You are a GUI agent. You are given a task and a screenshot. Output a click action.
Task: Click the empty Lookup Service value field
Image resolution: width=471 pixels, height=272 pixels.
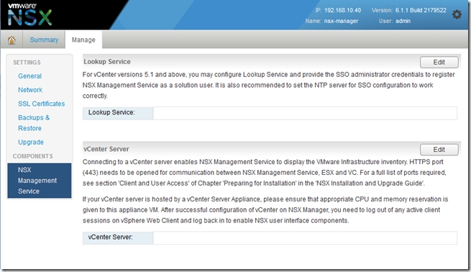click(305, 113)
